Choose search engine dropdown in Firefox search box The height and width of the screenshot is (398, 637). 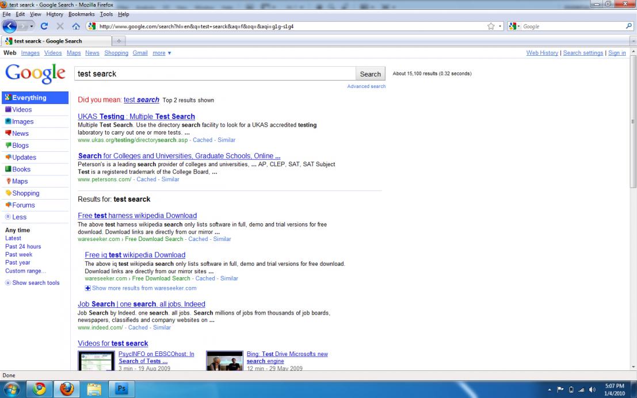(x=514, y=26)
